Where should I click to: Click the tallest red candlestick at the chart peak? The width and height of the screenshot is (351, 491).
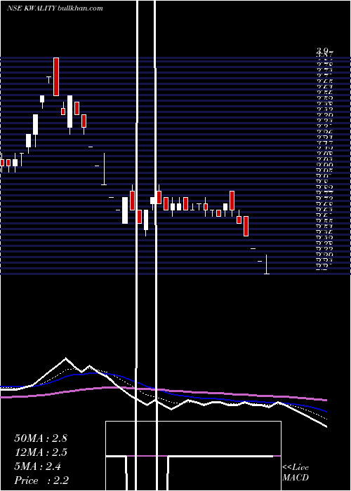56,76
